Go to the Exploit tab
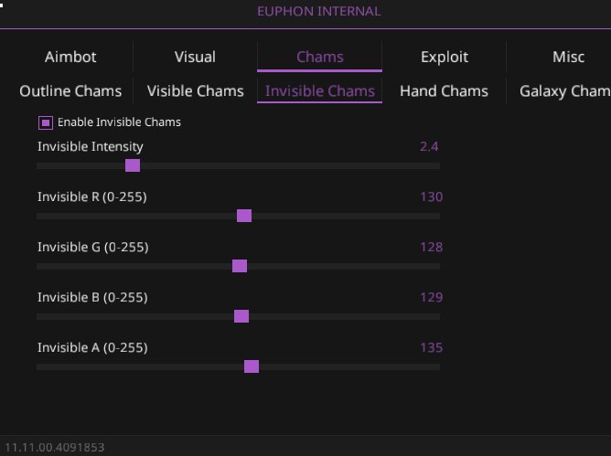 click(445, 57)
